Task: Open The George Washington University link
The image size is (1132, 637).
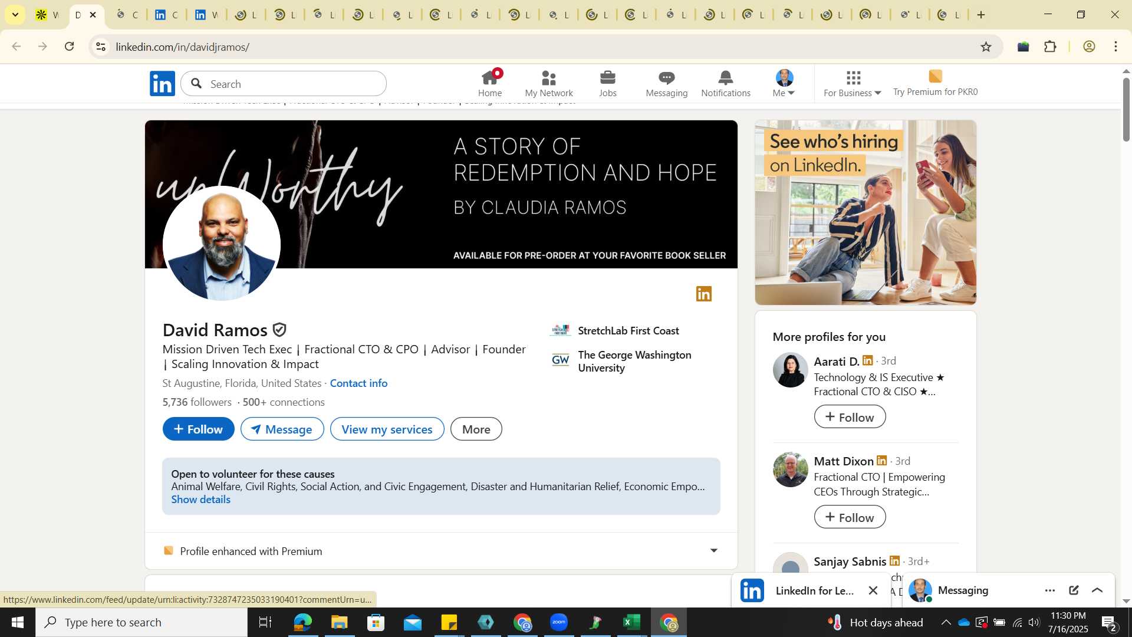Action: click(634, 361)
